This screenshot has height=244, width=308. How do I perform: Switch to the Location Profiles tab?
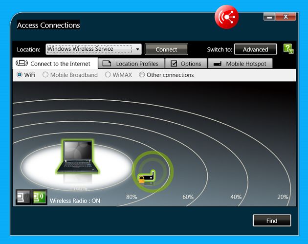tap(131, 64)
